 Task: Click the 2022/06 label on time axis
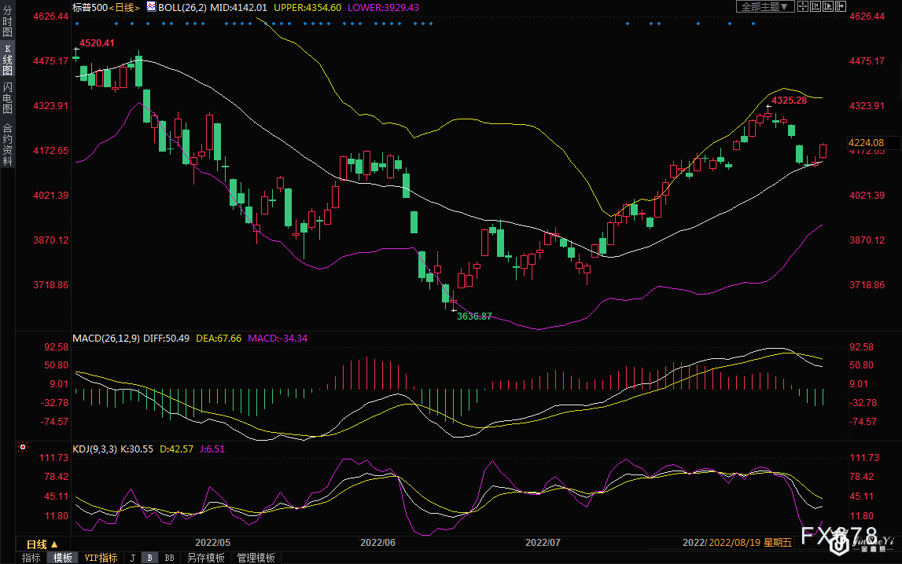[377, 543]
